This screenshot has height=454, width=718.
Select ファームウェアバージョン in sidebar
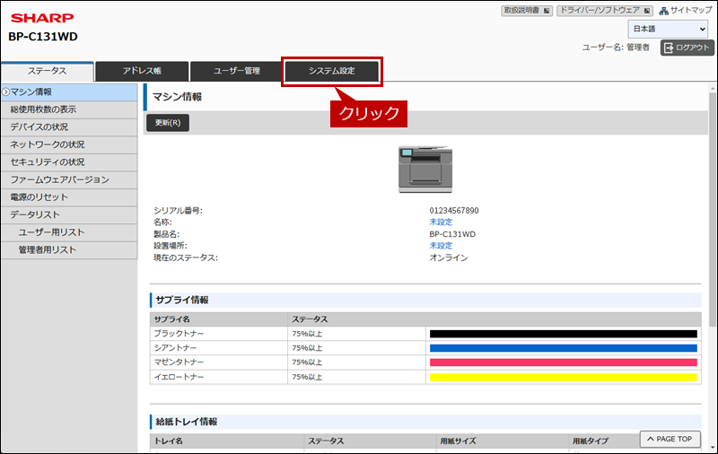pyautogui.click(x=69, y=179)
